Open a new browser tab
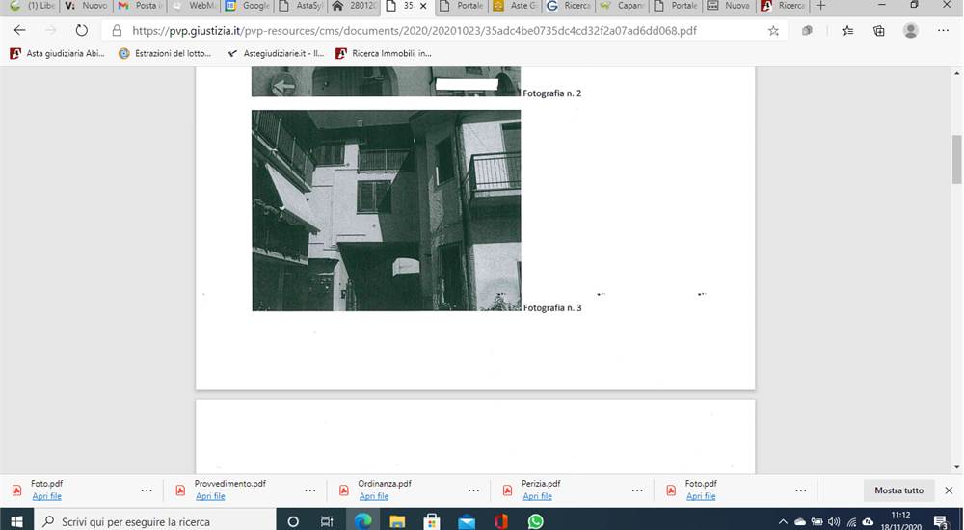Image resolution: width=964 pixels, height=530 pixels. [820, 6]
